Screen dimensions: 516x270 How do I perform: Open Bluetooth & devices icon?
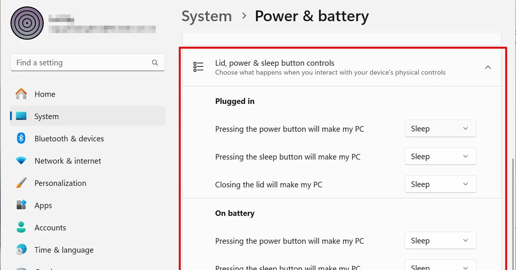pos(21,138)
